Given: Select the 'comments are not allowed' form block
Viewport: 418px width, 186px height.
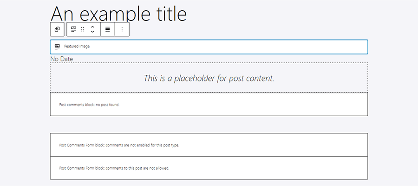Looking at the screenshot, I should coord(209,168).
